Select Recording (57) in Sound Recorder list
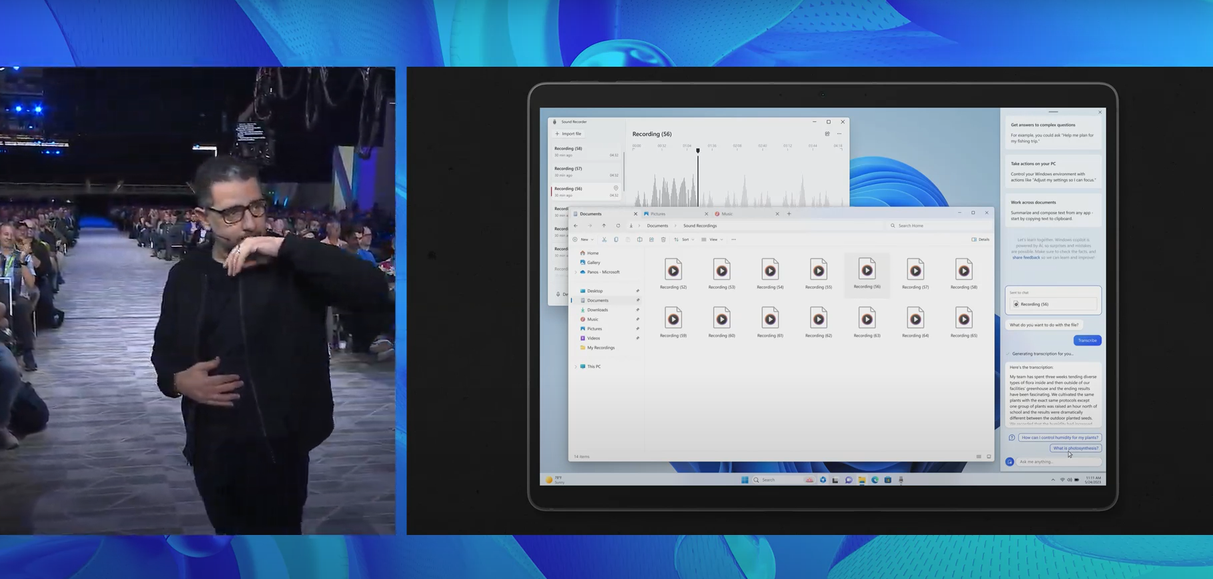The width and height of the screenshot is (1213, 579). pos(586,171)
